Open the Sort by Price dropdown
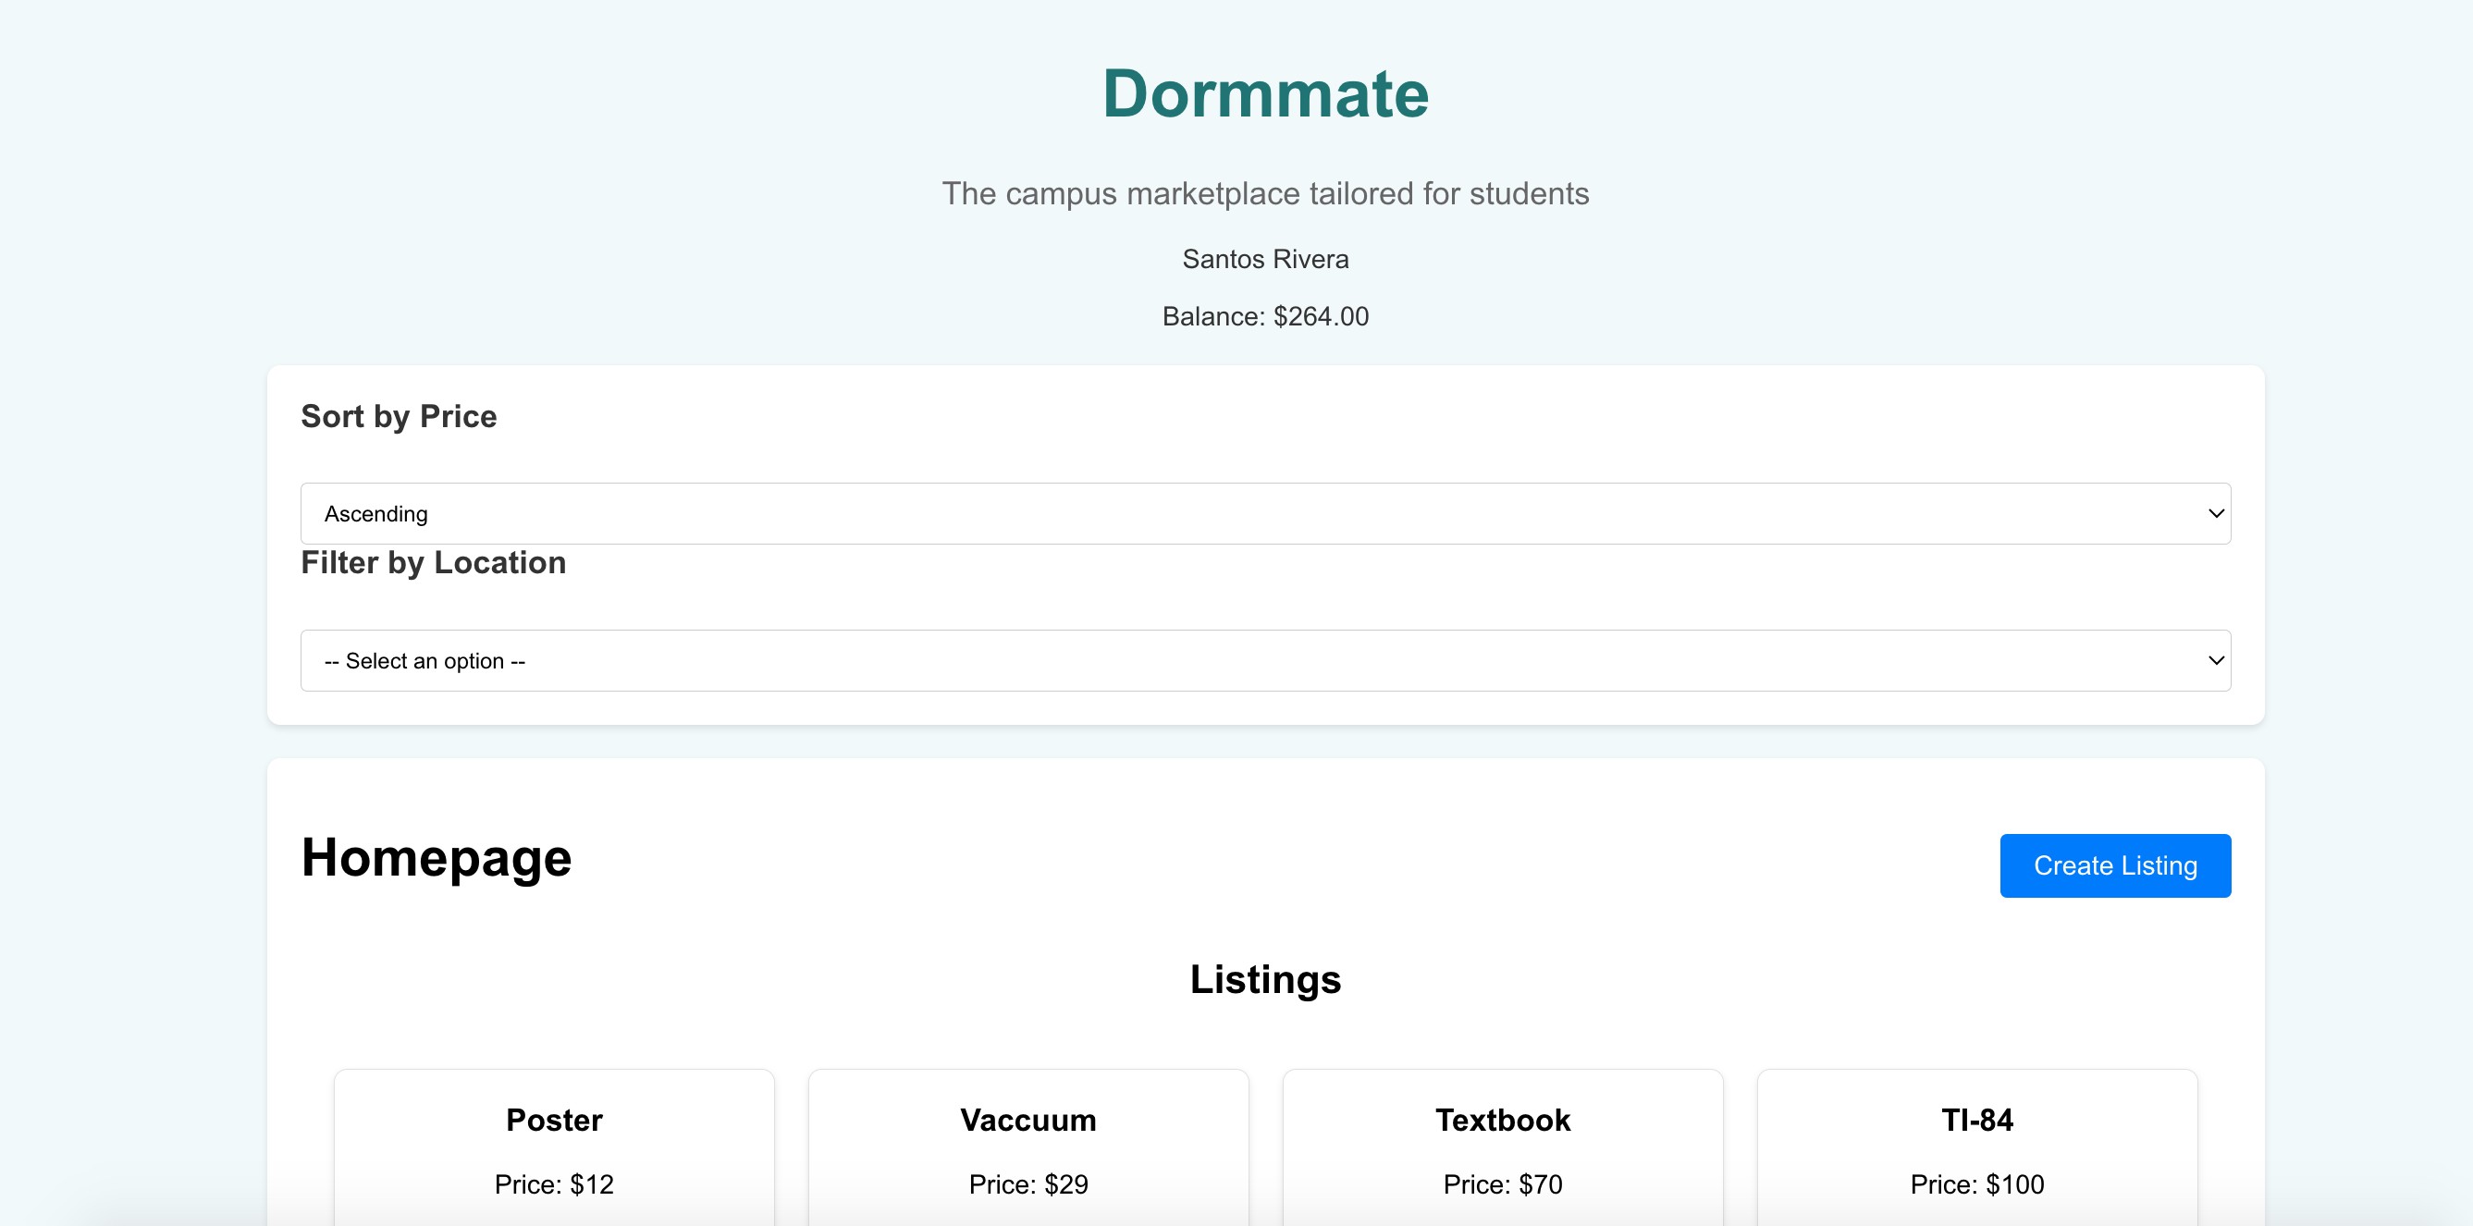This screenshot has height=1226, width=2473. click(x=1264, y=514)
